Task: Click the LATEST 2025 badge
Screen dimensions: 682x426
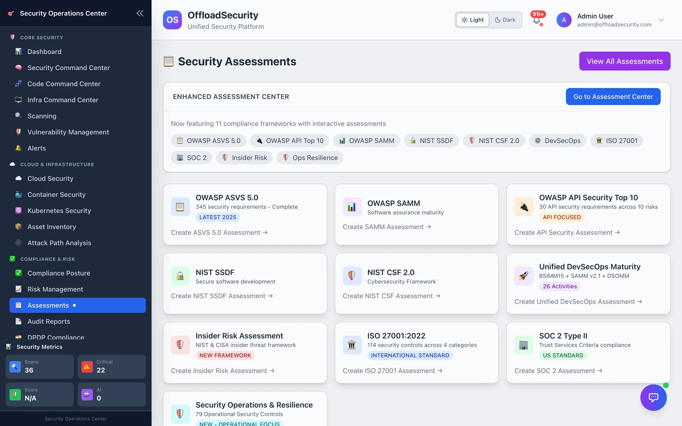Action: (x=218, y=217)
